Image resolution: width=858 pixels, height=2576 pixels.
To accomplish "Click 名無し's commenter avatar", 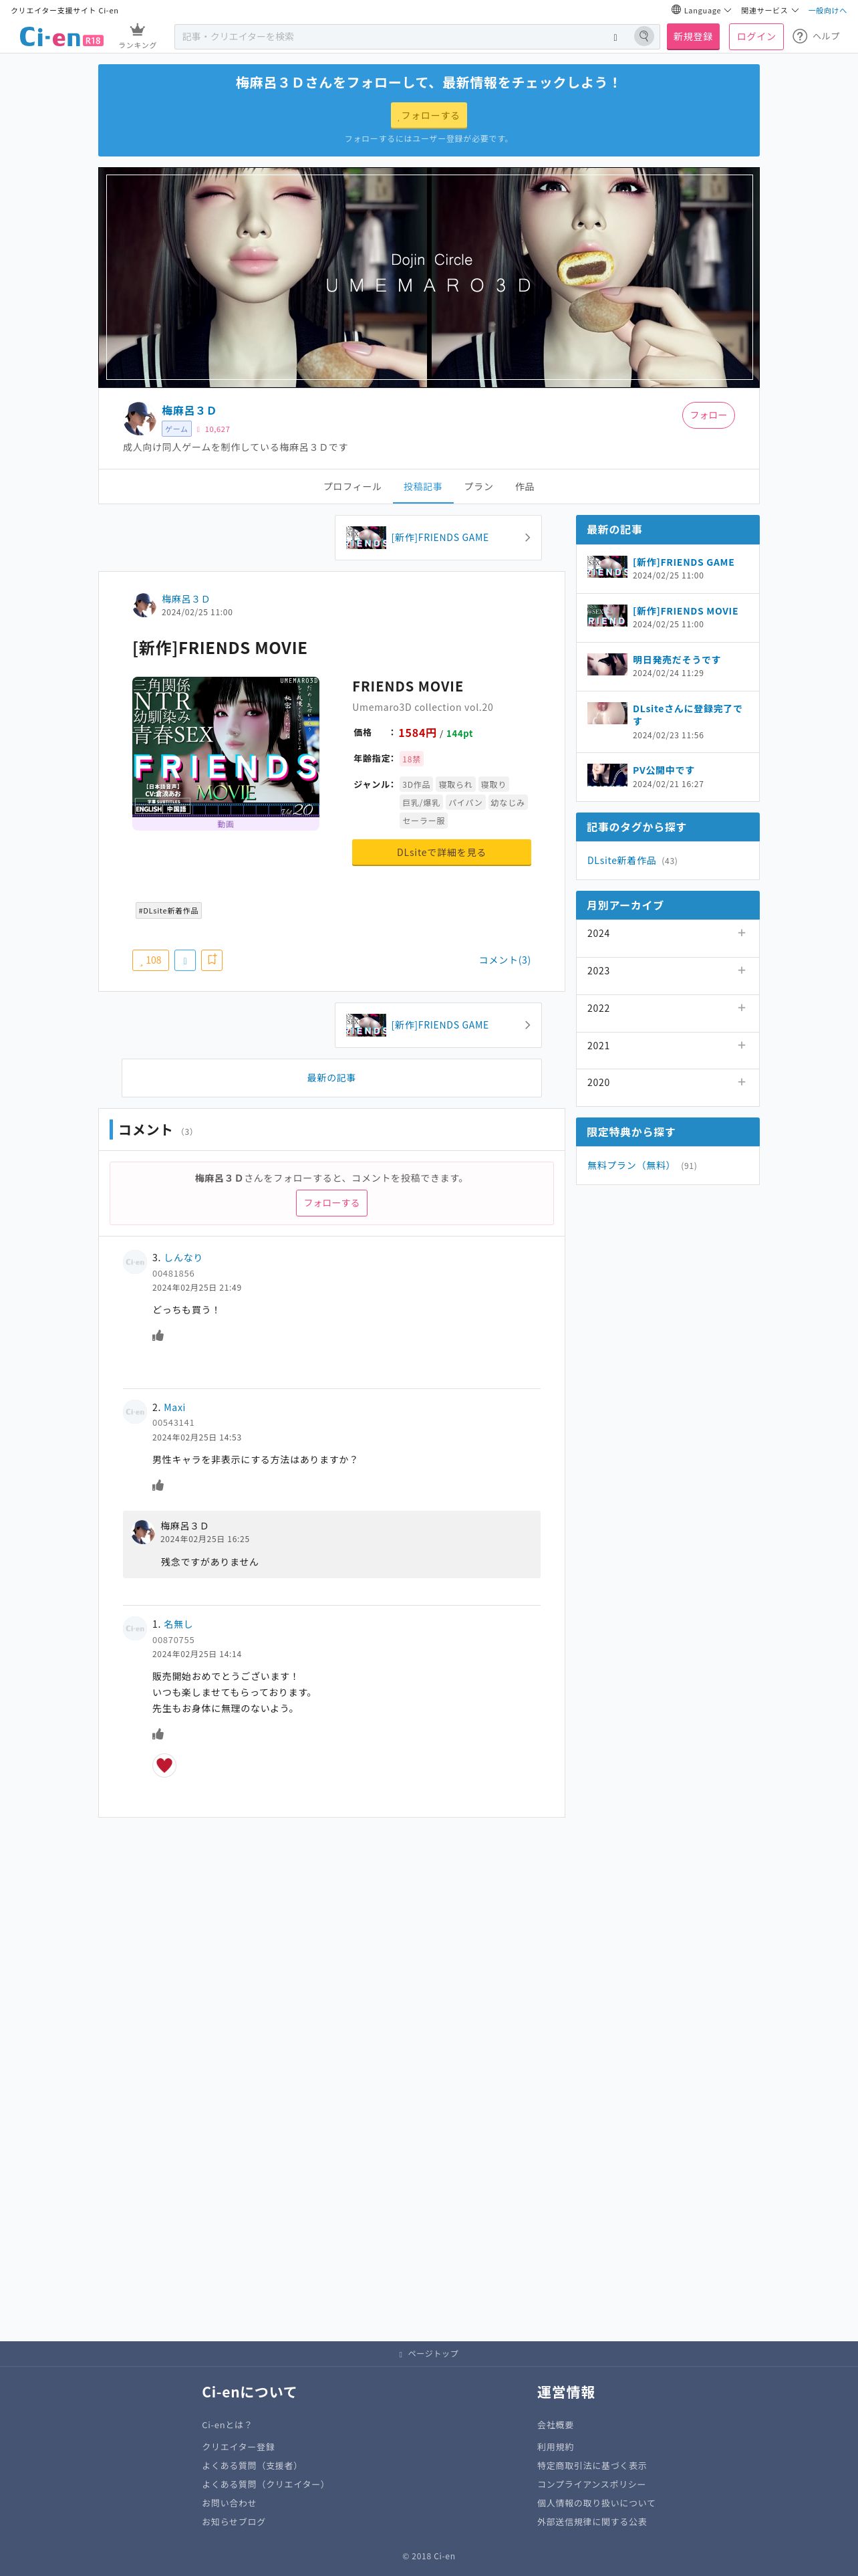I will point(135,1629).
